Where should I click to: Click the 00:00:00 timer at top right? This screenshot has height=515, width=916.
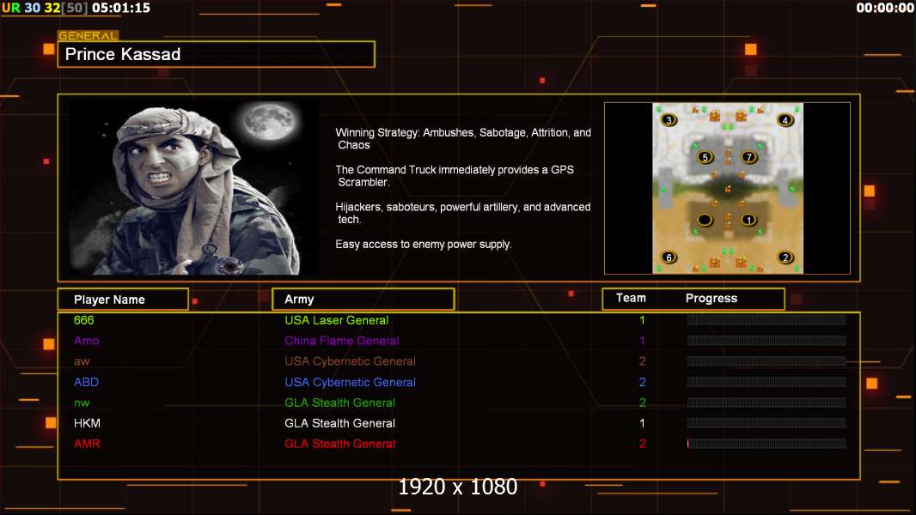(884, 8)
